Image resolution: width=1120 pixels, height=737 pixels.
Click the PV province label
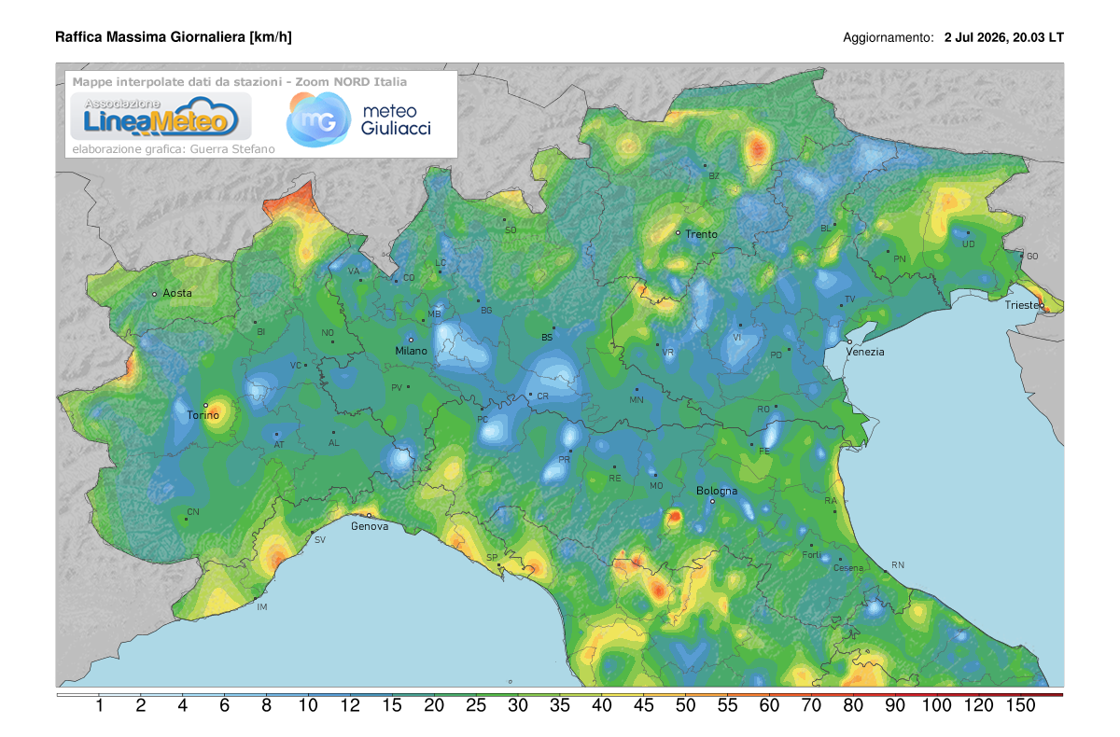coord(397,387)
